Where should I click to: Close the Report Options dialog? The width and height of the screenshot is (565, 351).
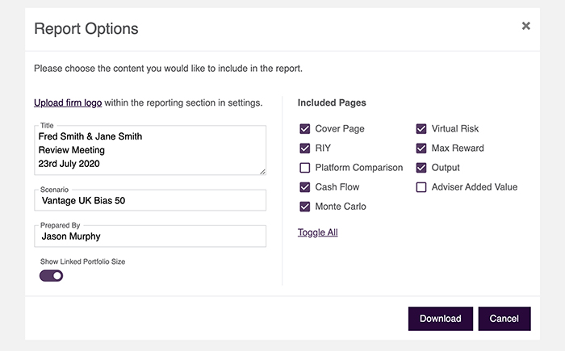point(525,26)
